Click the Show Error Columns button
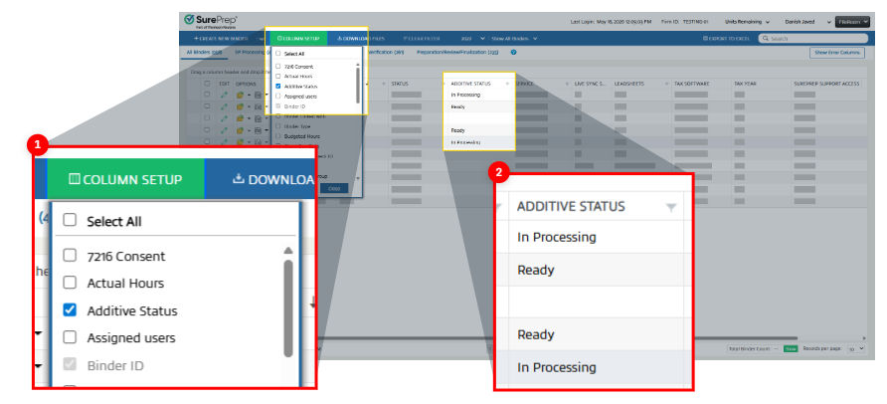Screen dimensions: 887x404 click(837, 53)
